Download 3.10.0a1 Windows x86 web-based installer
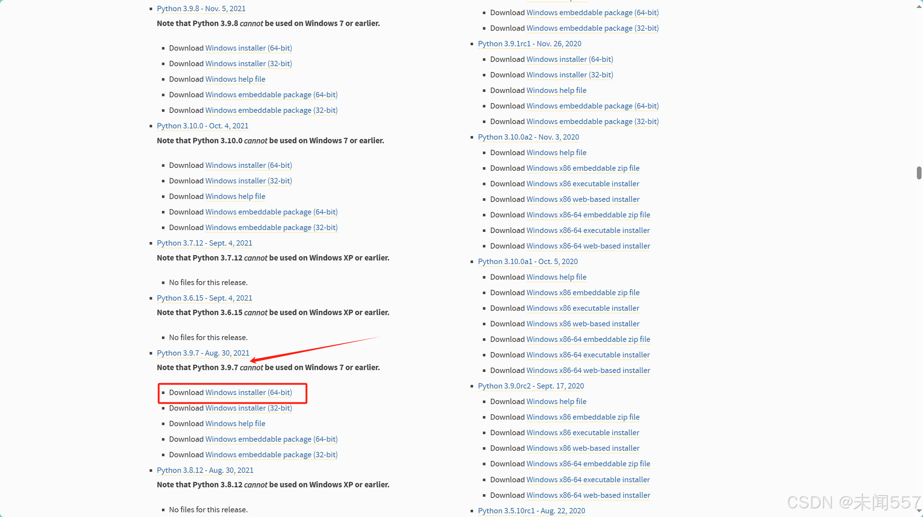Screen dimensions: 923x517 pos(583,324)
